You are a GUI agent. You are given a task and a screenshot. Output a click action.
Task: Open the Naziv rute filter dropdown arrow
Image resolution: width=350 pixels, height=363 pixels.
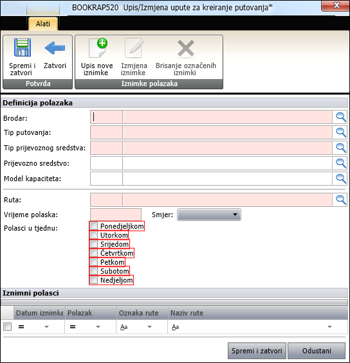(329, 327)
